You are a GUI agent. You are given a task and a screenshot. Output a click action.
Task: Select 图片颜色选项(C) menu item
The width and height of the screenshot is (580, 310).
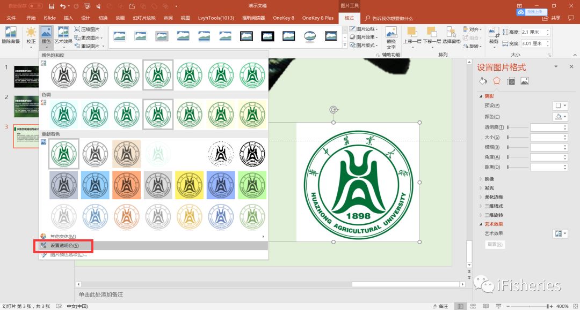[x=153, y=254]
